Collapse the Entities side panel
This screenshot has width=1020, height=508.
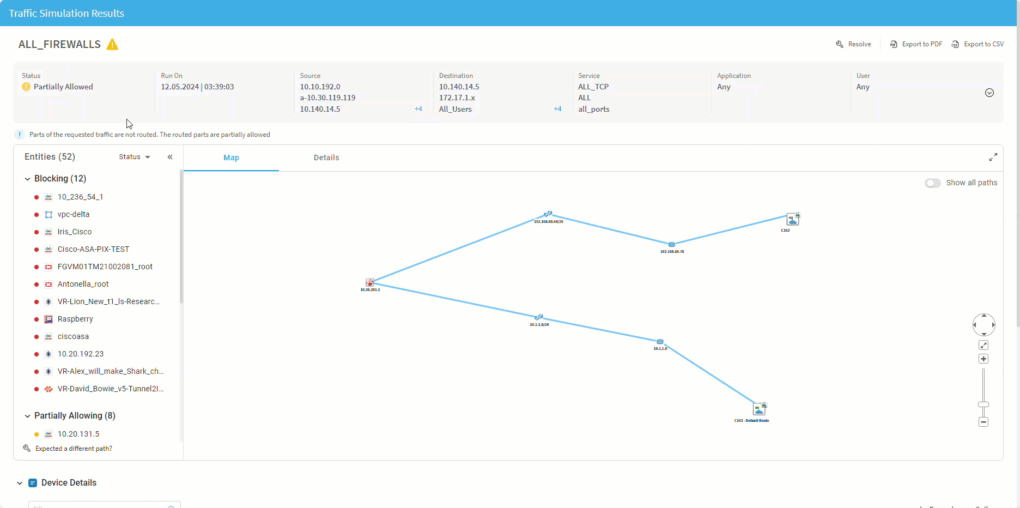[170, 157]
